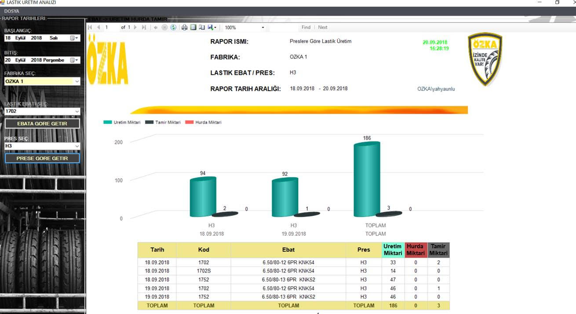576x314 pixels.
Task: Click the Kod column header
Action: point(204,250)
